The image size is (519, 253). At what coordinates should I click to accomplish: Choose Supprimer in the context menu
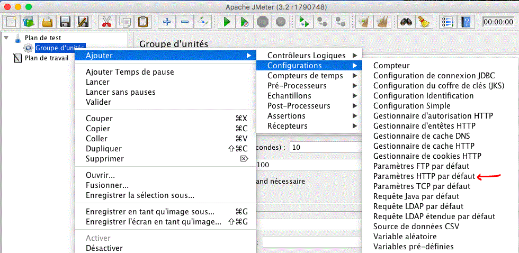pos(165,159)
